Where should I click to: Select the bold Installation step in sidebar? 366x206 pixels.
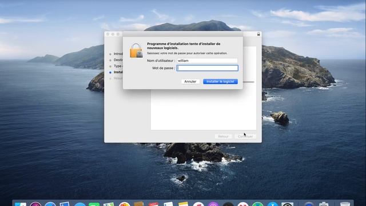pos(116,72)
